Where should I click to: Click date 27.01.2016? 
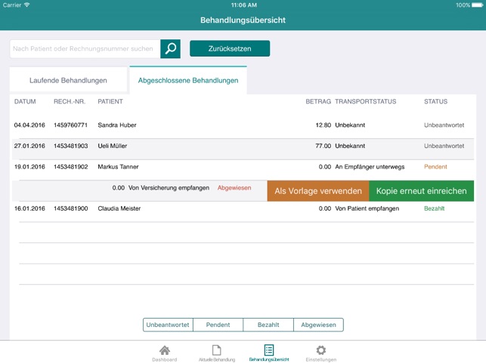click(29, 146)
